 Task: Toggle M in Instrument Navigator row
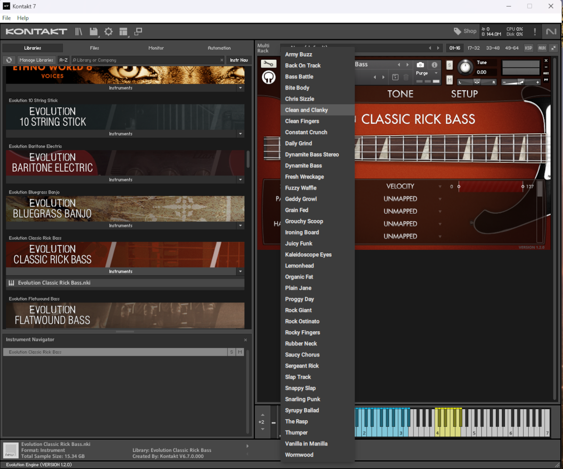pos(240,352)
